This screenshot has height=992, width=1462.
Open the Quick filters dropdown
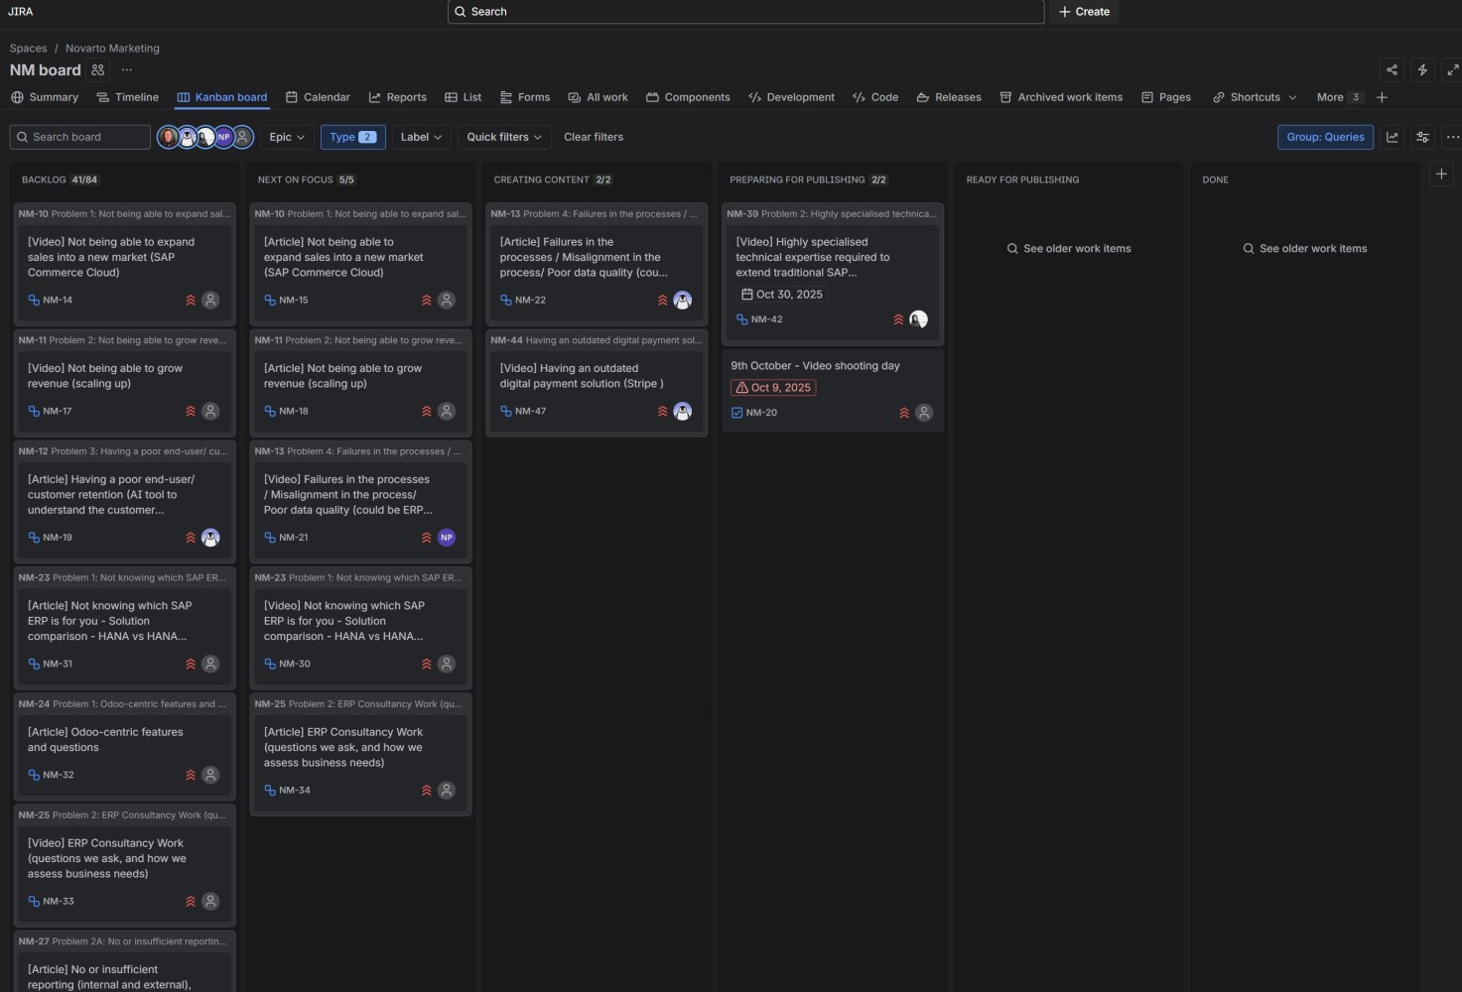504,137
